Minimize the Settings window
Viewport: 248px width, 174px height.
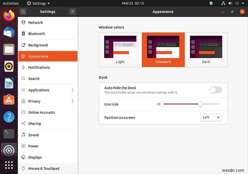point(222,12)
